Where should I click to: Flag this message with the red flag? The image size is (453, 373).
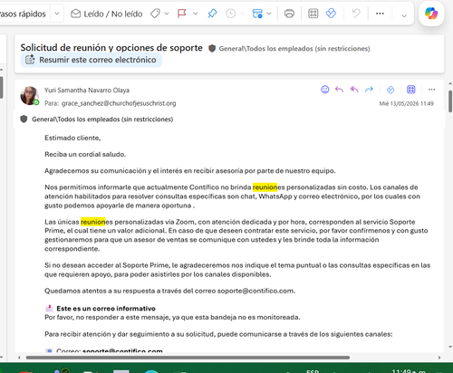(182, 14)
